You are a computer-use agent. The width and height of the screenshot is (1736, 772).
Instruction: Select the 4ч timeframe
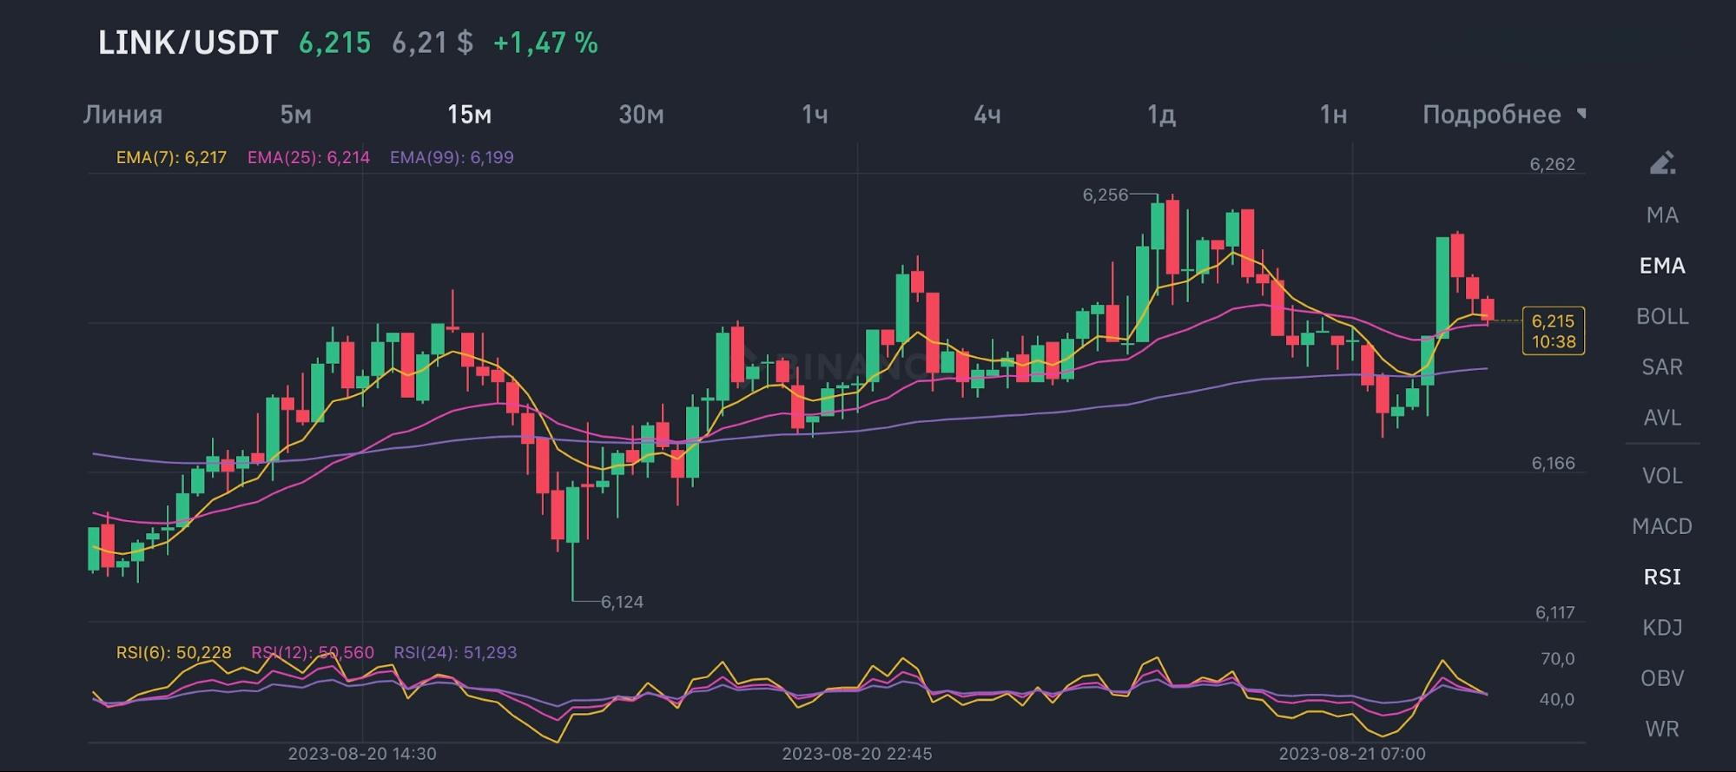[x=987, y=115]
